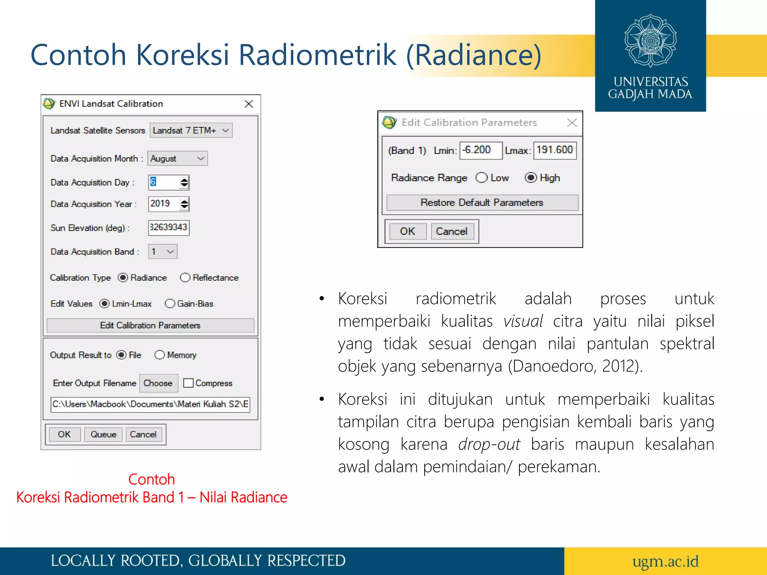Click Choose for output filename
Screen dimensions: 767x575
(x=158, y=383)
